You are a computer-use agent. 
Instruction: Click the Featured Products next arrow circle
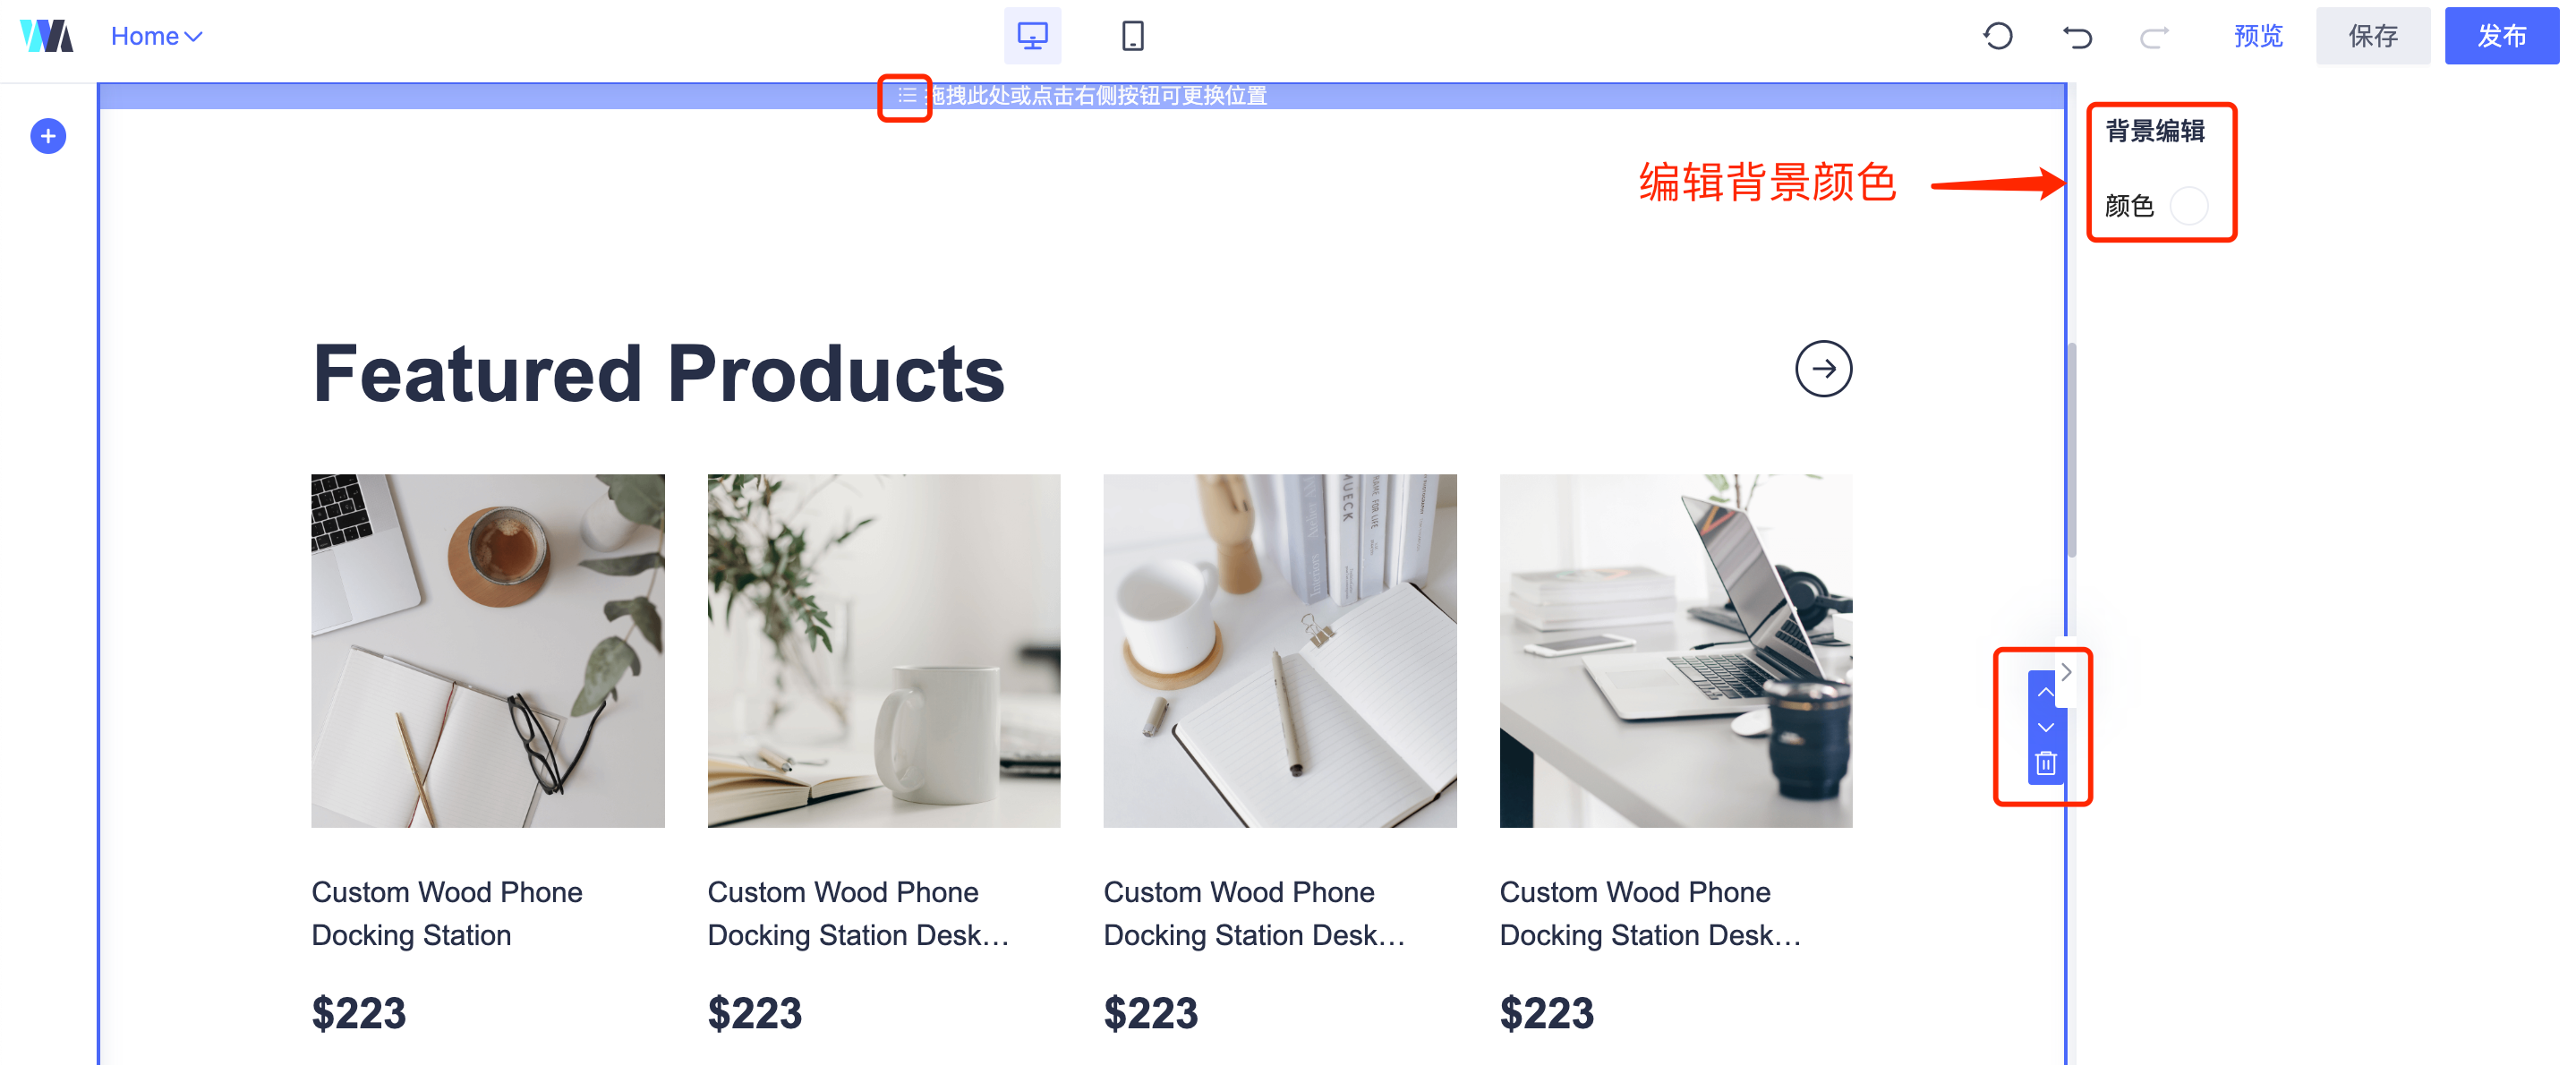click(1823, 369)
